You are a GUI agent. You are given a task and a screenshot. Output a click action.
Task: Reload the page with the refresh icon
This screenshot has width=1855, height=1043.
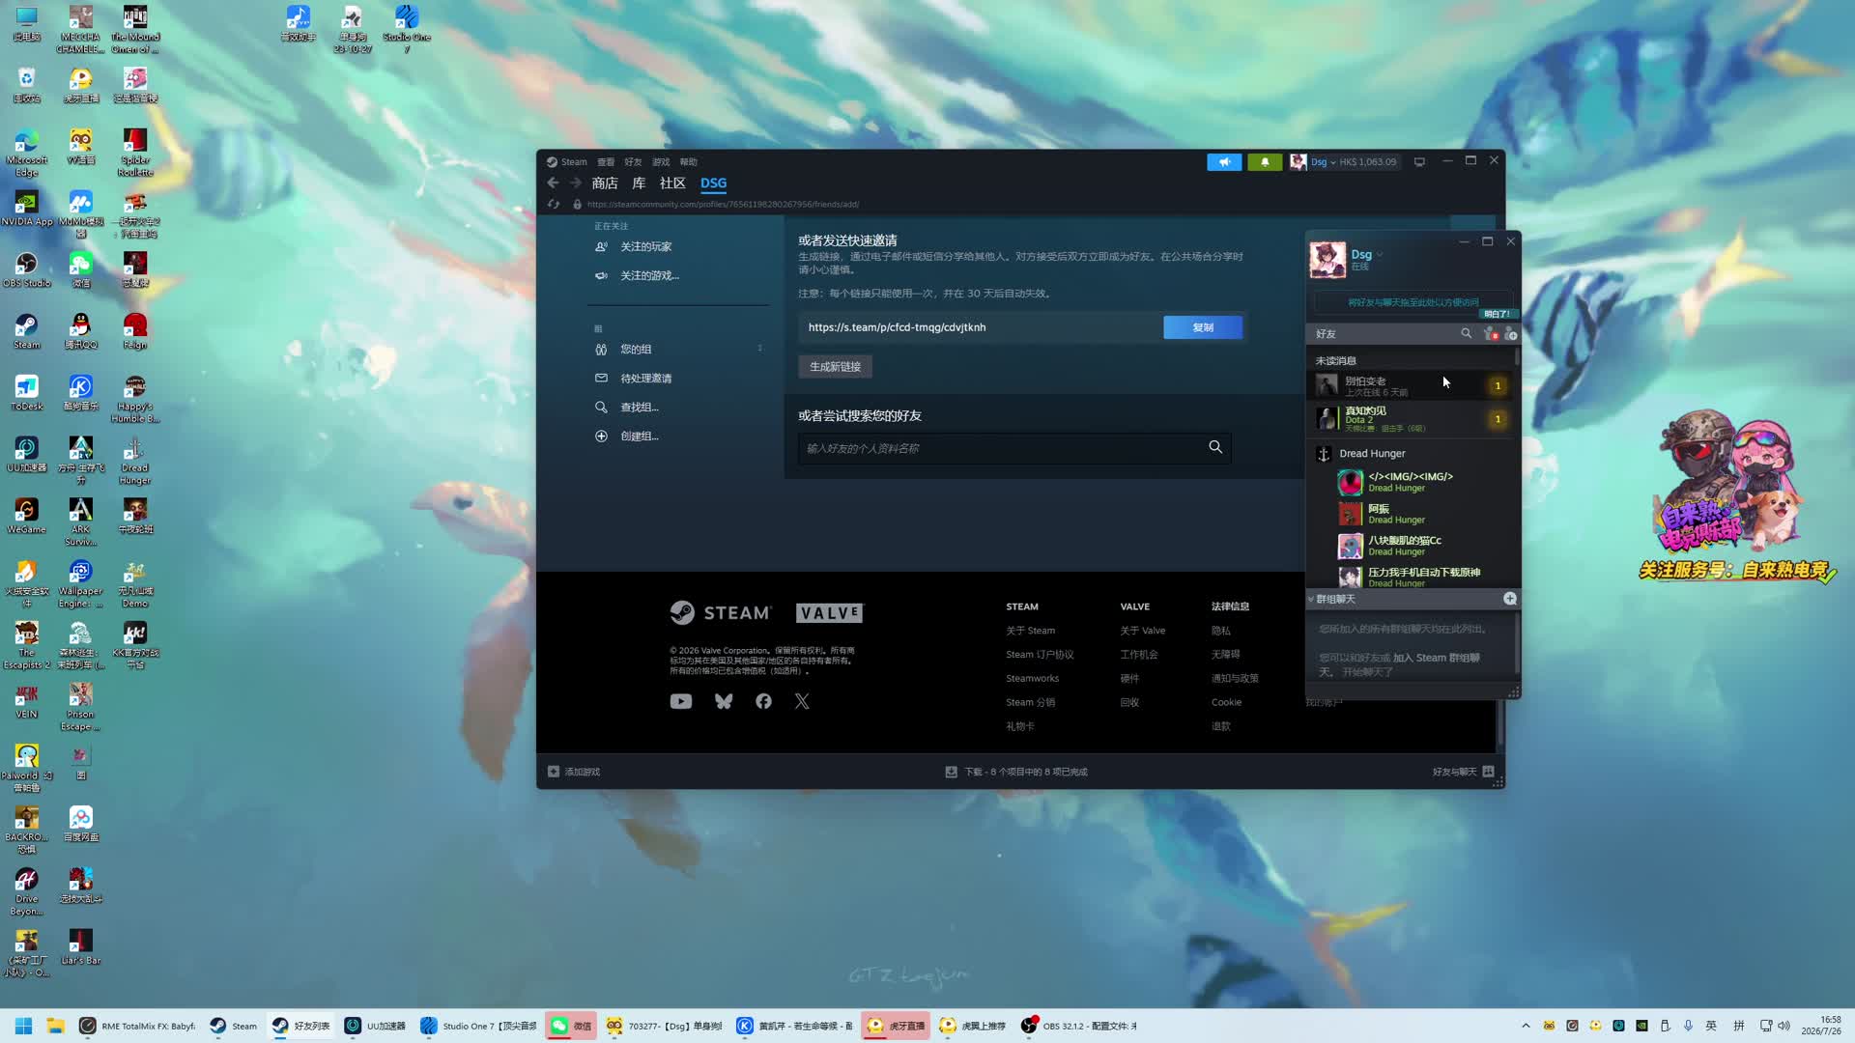(x=554, y=204)
